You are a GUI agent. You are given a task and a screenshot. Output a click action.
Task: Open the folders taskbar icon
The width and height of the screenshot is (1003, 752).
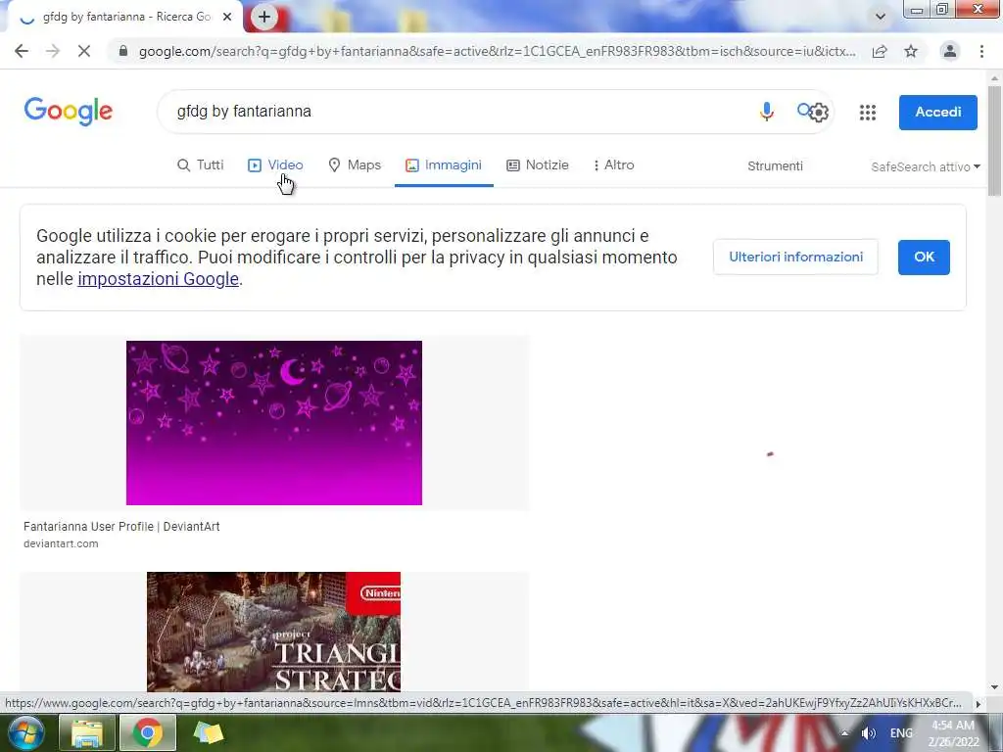point(209,732)
